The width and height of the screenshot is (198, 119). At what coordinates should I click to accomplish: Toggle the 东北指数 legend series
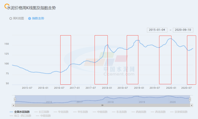(119, 112)
